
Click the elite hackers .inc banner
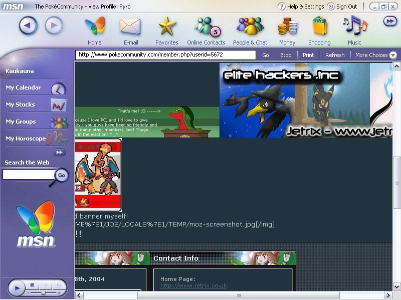click(306, 100)
